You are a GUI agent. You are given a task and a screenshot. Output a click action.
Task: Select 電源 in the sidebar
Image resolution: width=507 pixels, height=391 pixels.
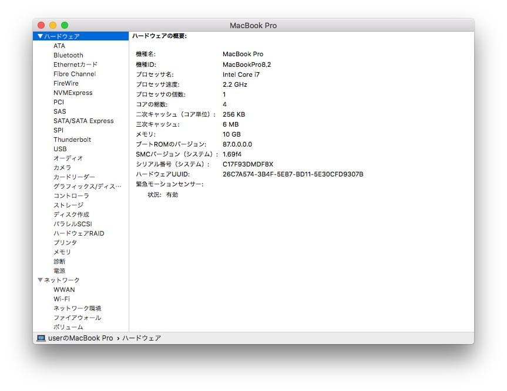pyautogui.click(x=59, y=271)
